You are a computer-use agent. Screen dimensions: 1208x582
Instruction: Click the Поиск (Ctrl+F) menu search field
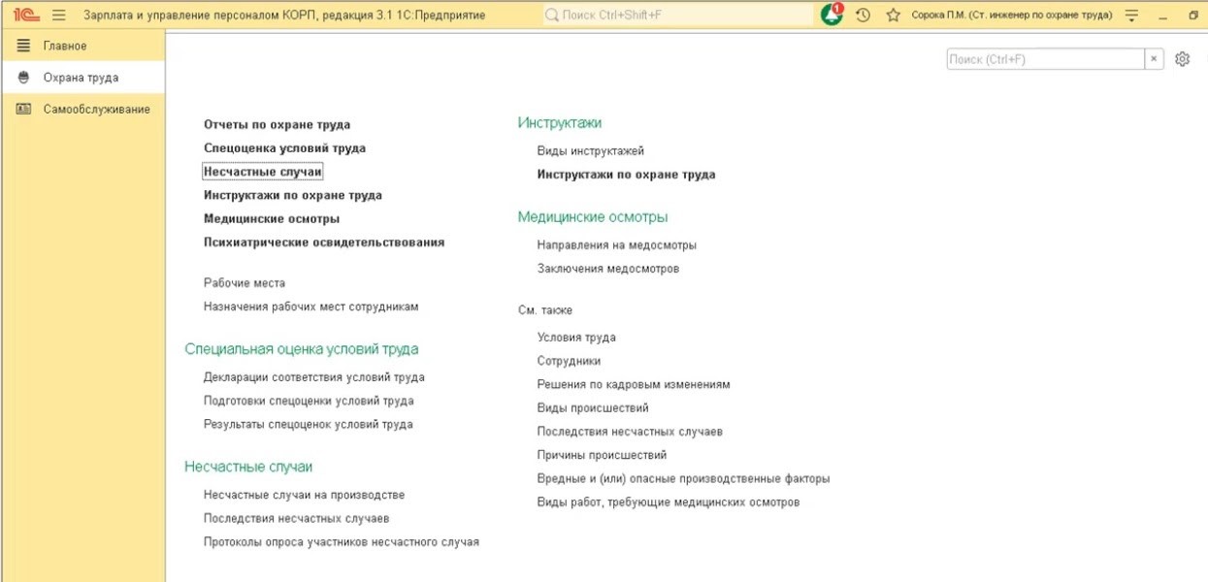pyautogui.click(x=1045, y=59)
